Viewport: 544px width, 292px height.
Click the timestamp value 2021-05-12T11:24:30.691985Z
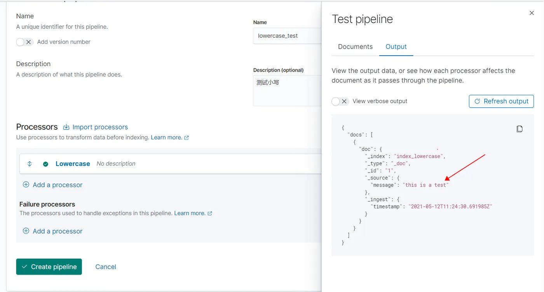(x=450, y=206)
